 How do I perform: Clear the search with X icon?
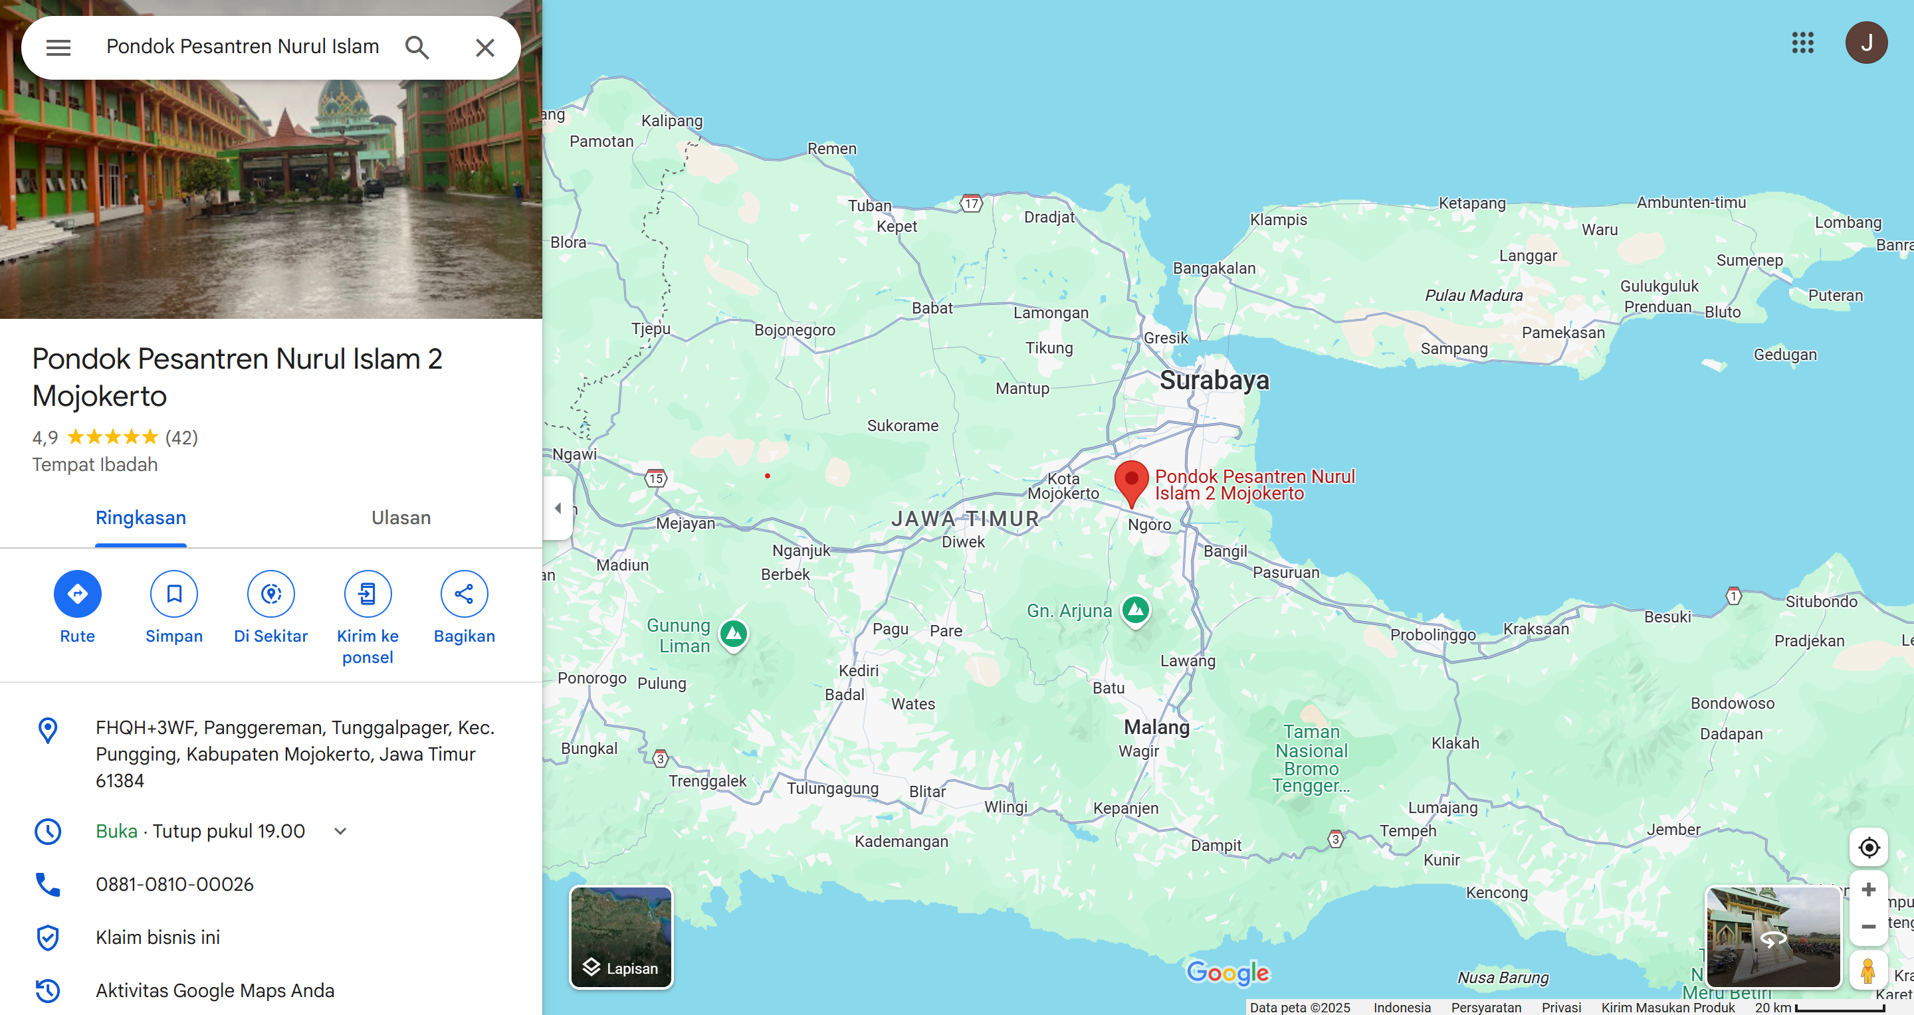tap(484, 48)
